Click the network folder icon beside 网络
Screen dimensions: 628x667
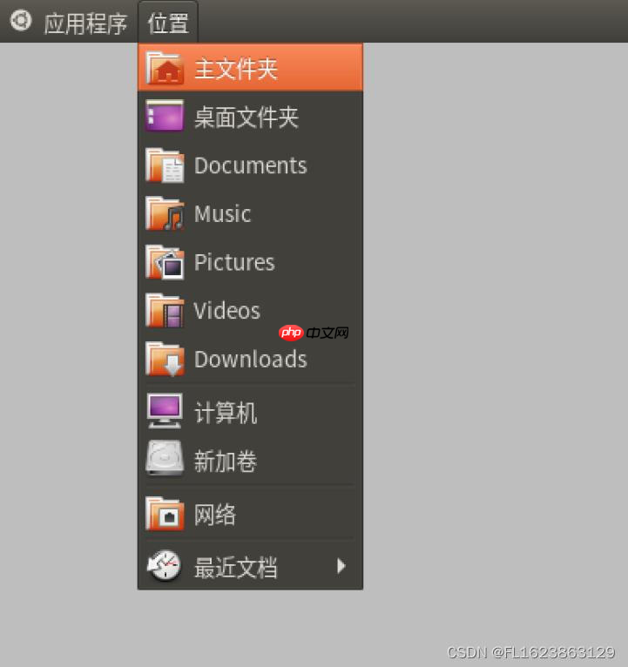point(165,514)
